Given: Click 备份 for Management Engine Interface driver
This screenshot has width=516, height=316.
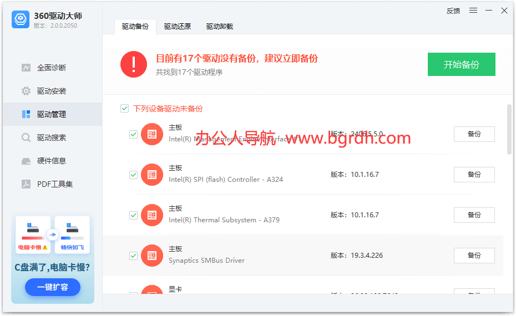Looking at the screenshot, I should 474,134.
